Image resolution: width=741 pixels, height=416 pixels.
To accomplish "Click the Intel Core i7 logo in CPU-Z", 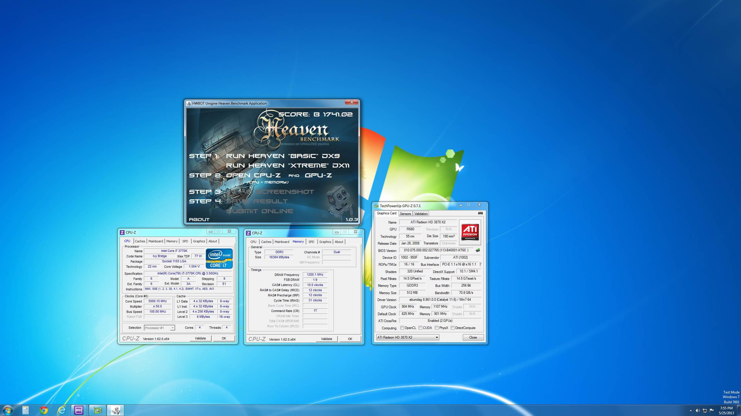I will click(x=219, y=258).
